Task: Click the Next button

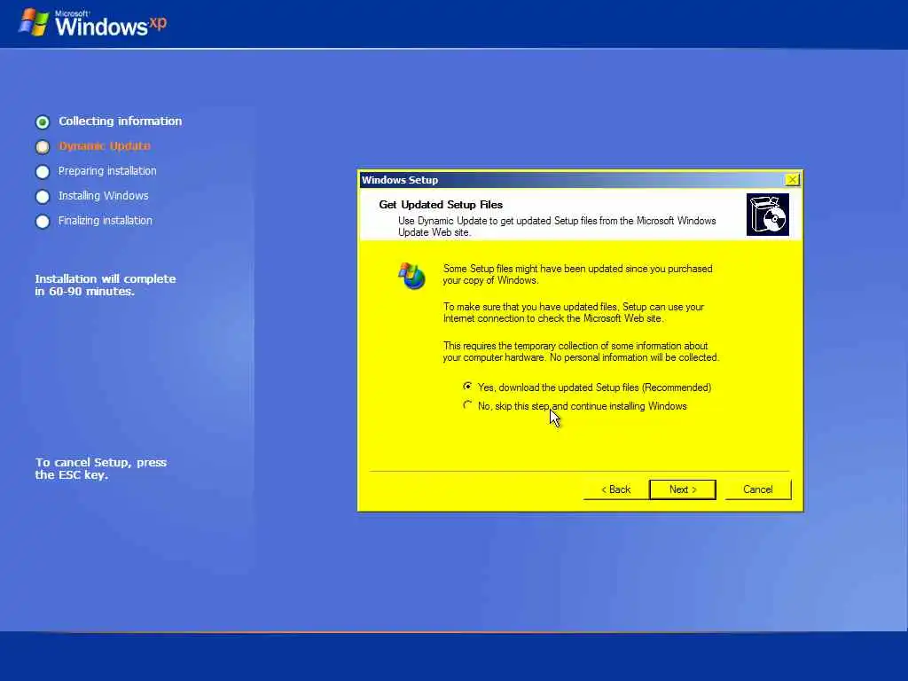Action: click(682, 489)
